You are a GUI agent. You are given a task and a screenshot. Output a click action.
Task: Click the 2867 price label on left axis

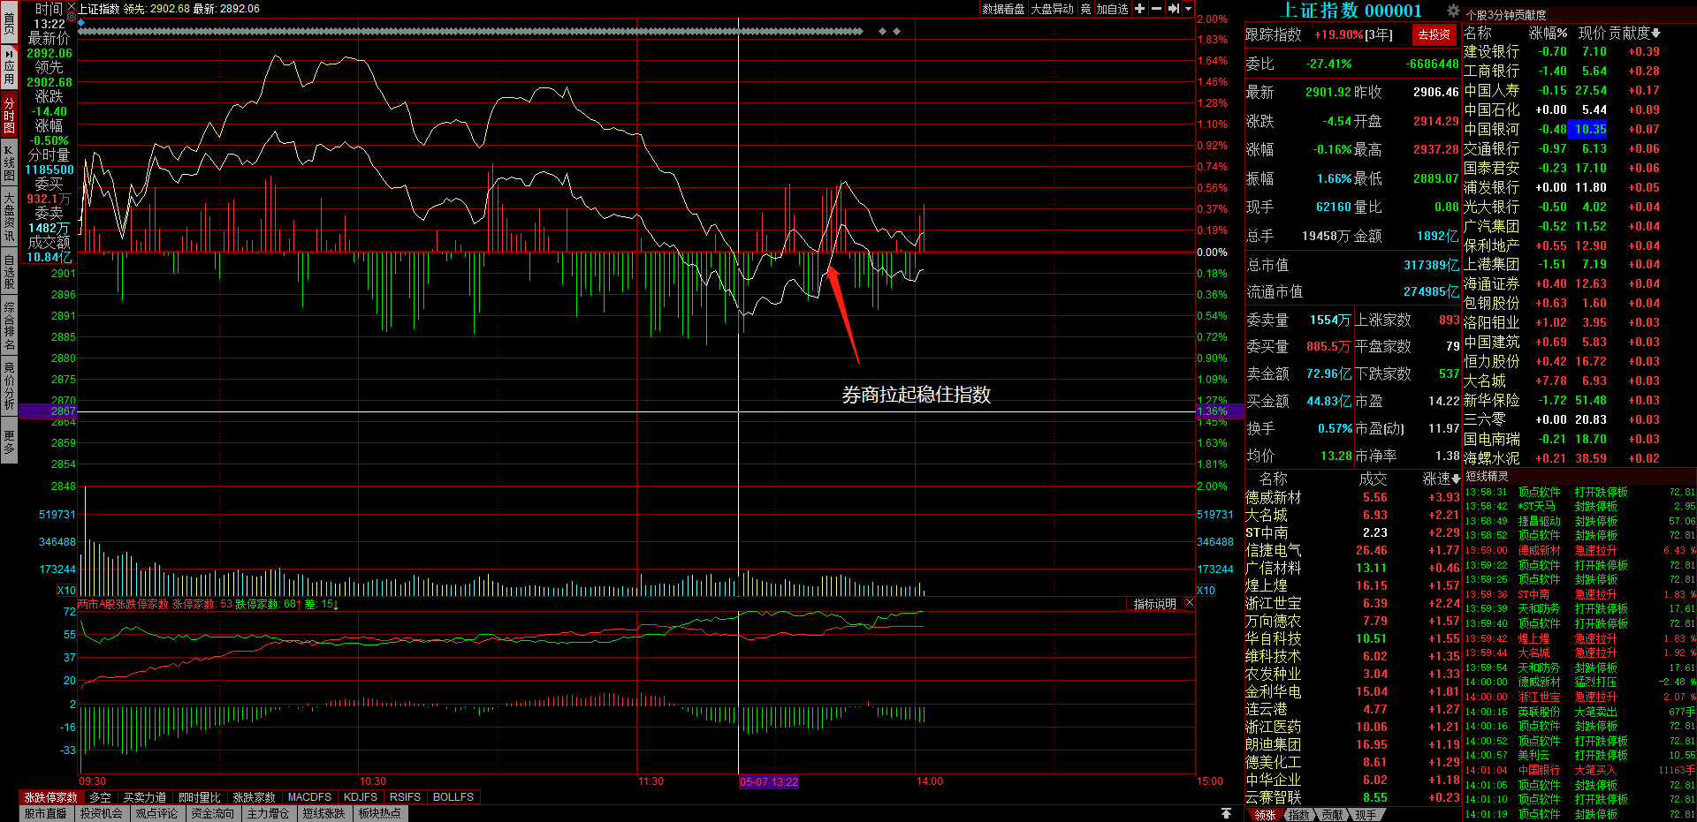click(63, 411)
